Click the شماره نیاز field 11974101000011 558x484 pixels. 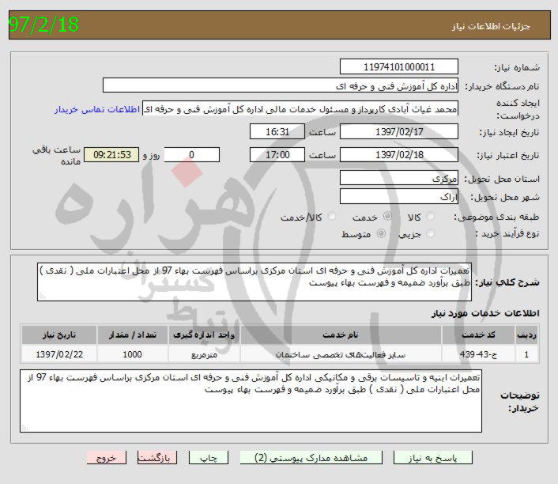399,67
